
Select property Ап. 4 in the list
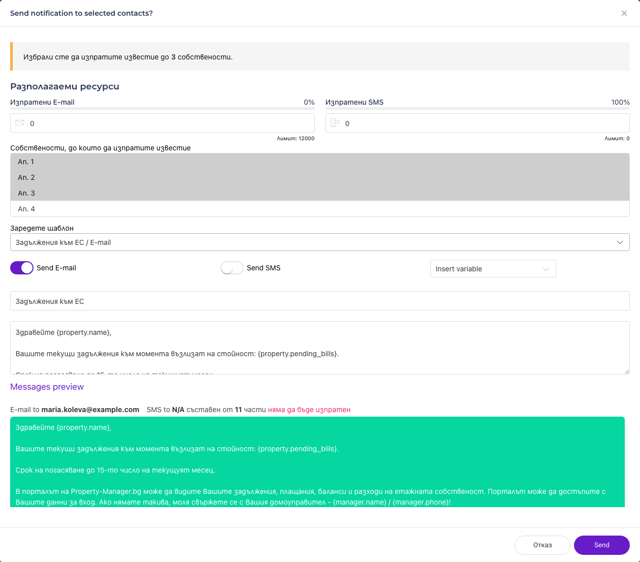point(320,209)
